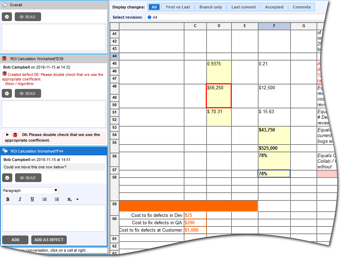
Task: Click the blue-bordered cell showing 78%
Action: [274, 174]
